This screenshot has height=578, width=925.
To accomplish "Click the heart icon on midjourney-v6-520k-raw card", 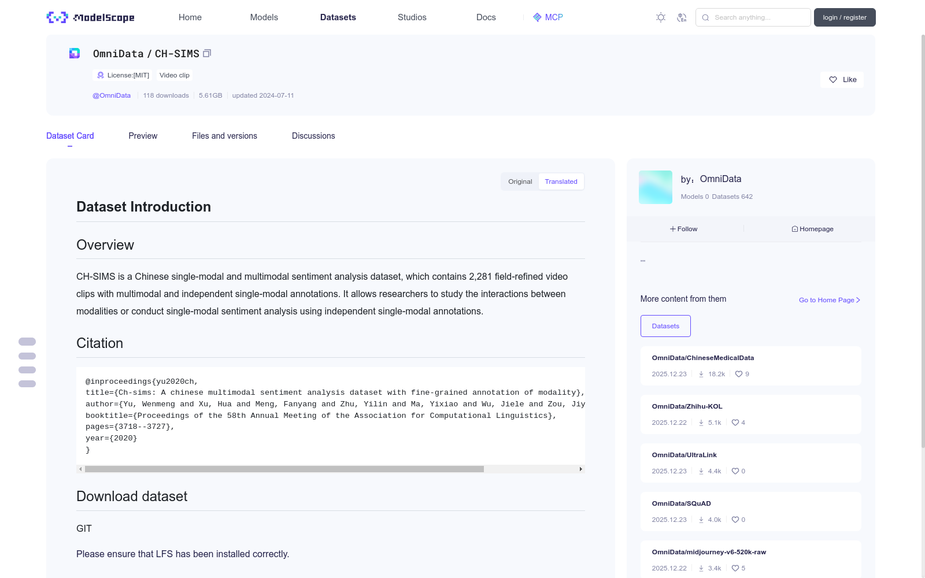I will click(x=735, y=568).
